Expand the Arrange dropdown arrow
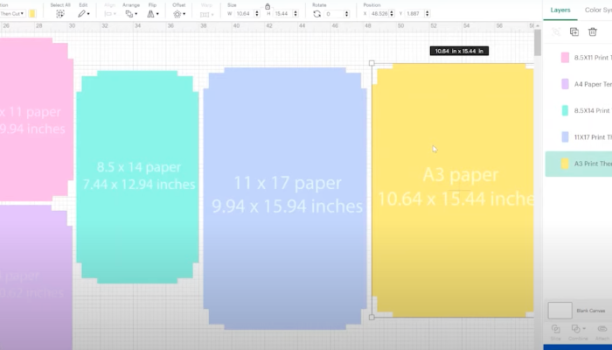 136,14
